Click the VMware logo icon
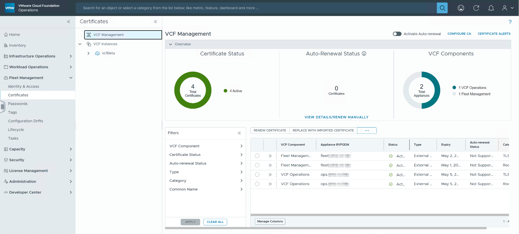This screenshot has width=519, height=234. click(10, 8)
